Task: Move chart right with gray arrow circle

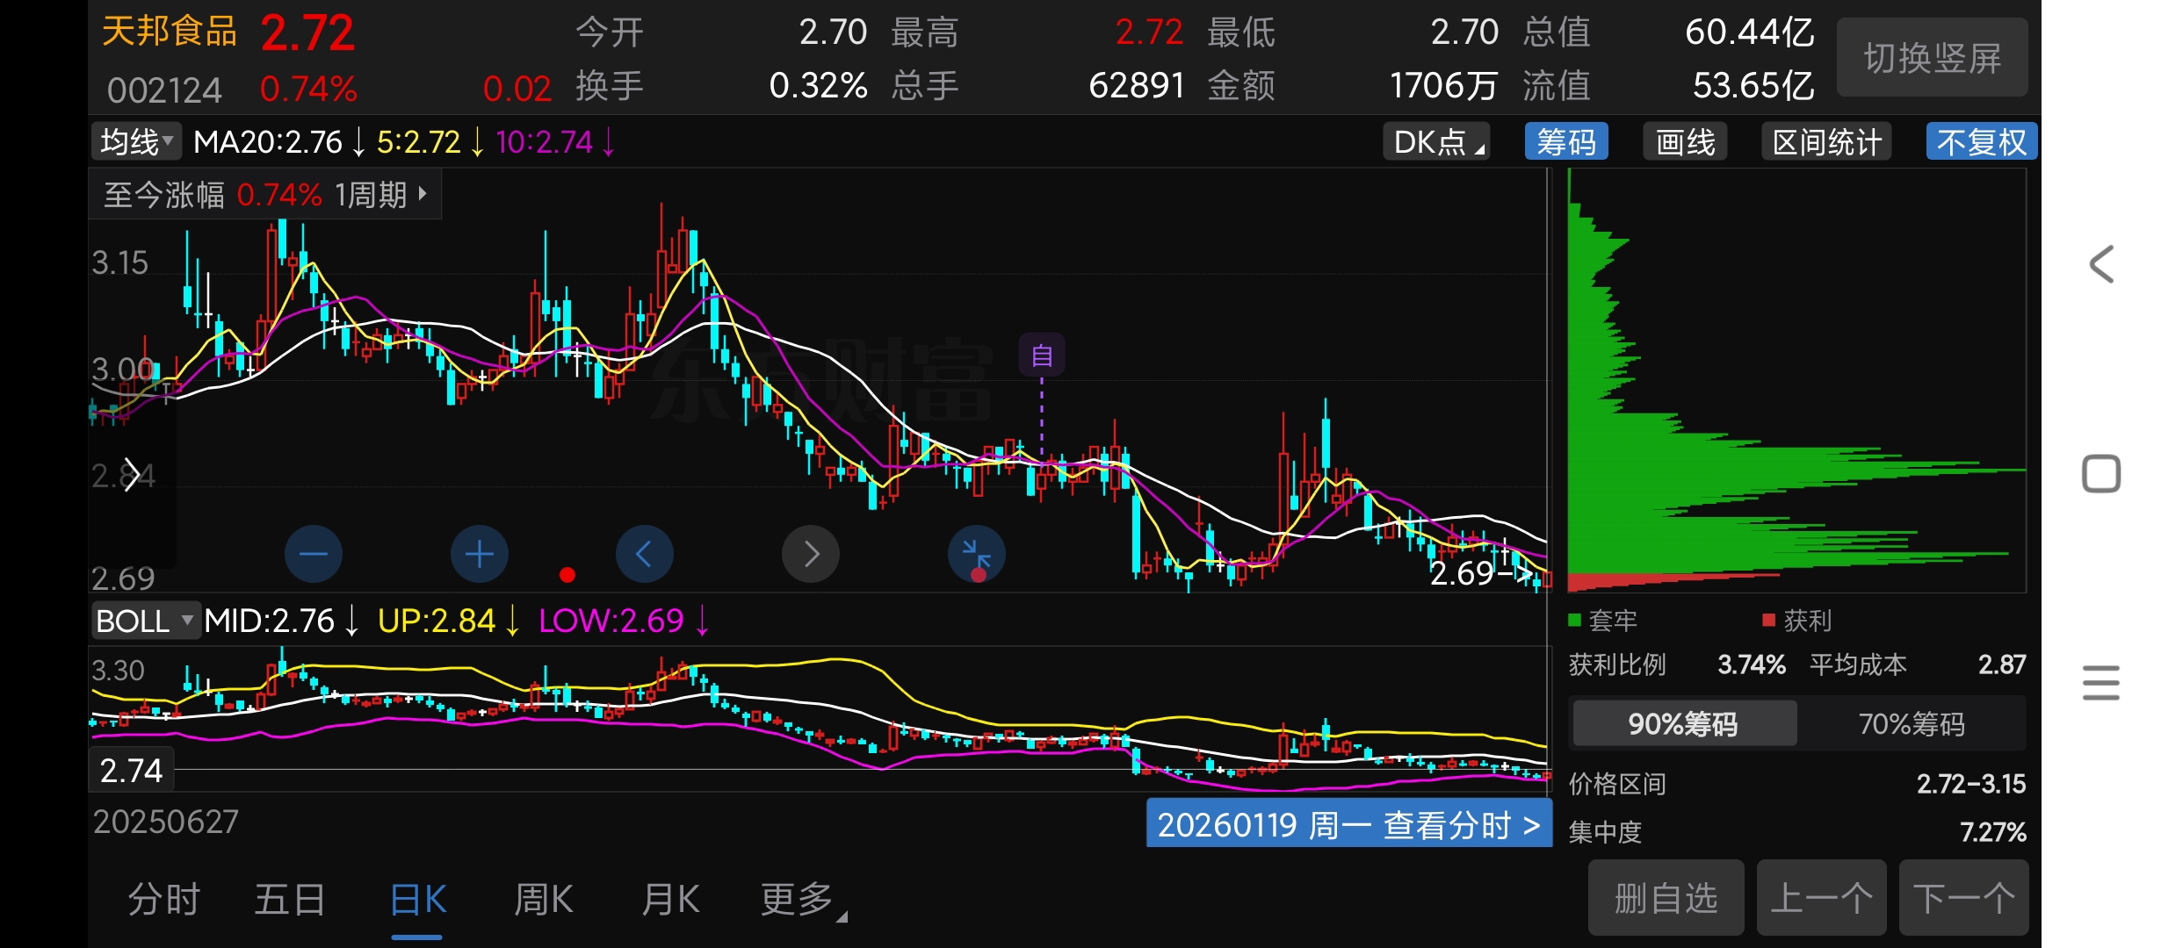Action: pyautogui.click(x=810, y=554)
